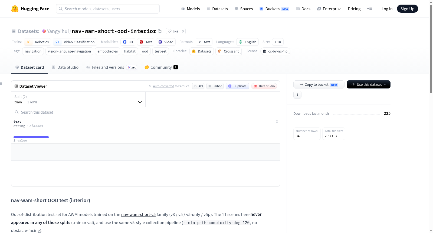This screenshot has width=433, height=233.
Task: Open the three-dot more options button
Action: point(297,95)
